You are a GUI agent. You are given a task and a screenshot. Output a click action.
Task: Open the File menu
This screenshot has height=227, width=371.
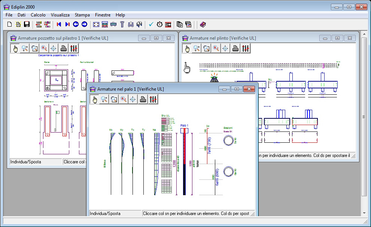pyautogui.click(x=9, y=15)
